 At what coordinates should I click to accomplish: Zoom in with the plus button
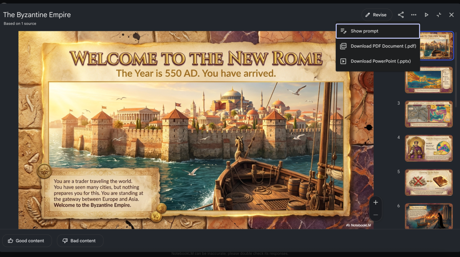(375, 203)
